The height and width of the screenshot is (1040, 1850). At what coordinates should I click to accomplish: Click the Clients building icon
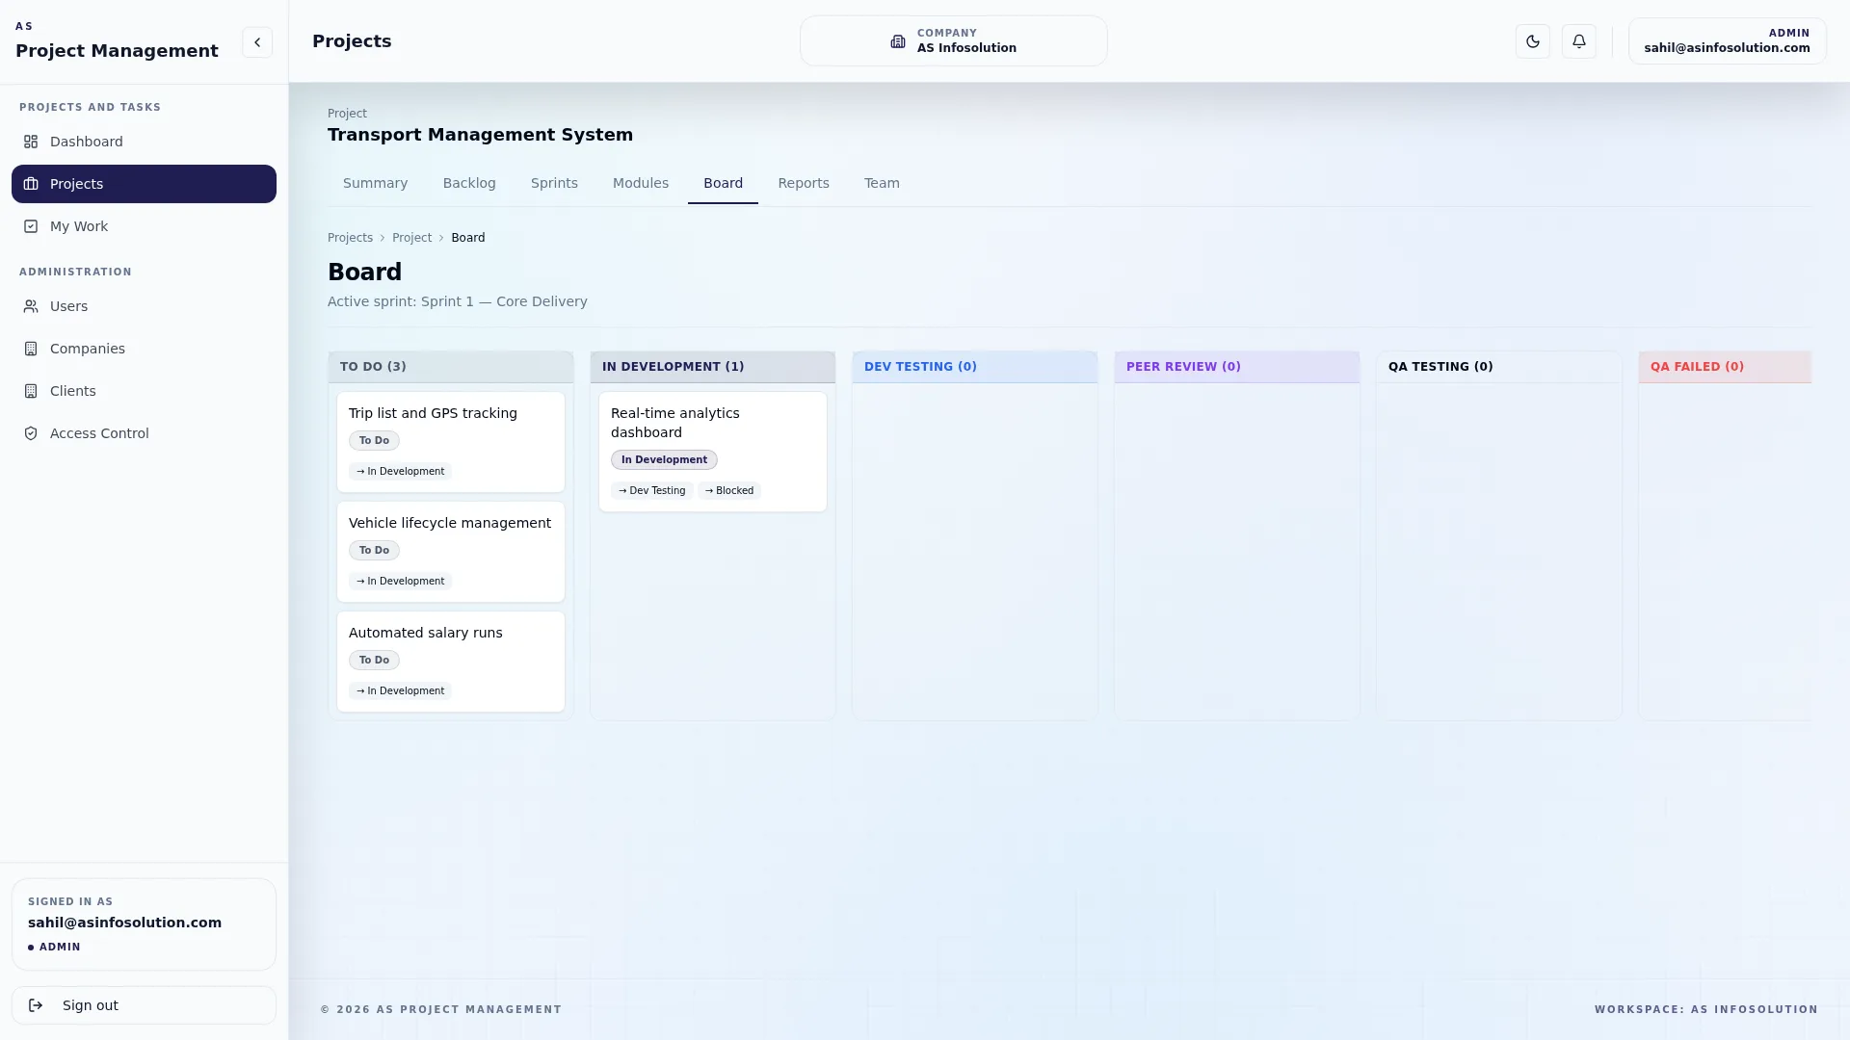(x=31, y=391)
